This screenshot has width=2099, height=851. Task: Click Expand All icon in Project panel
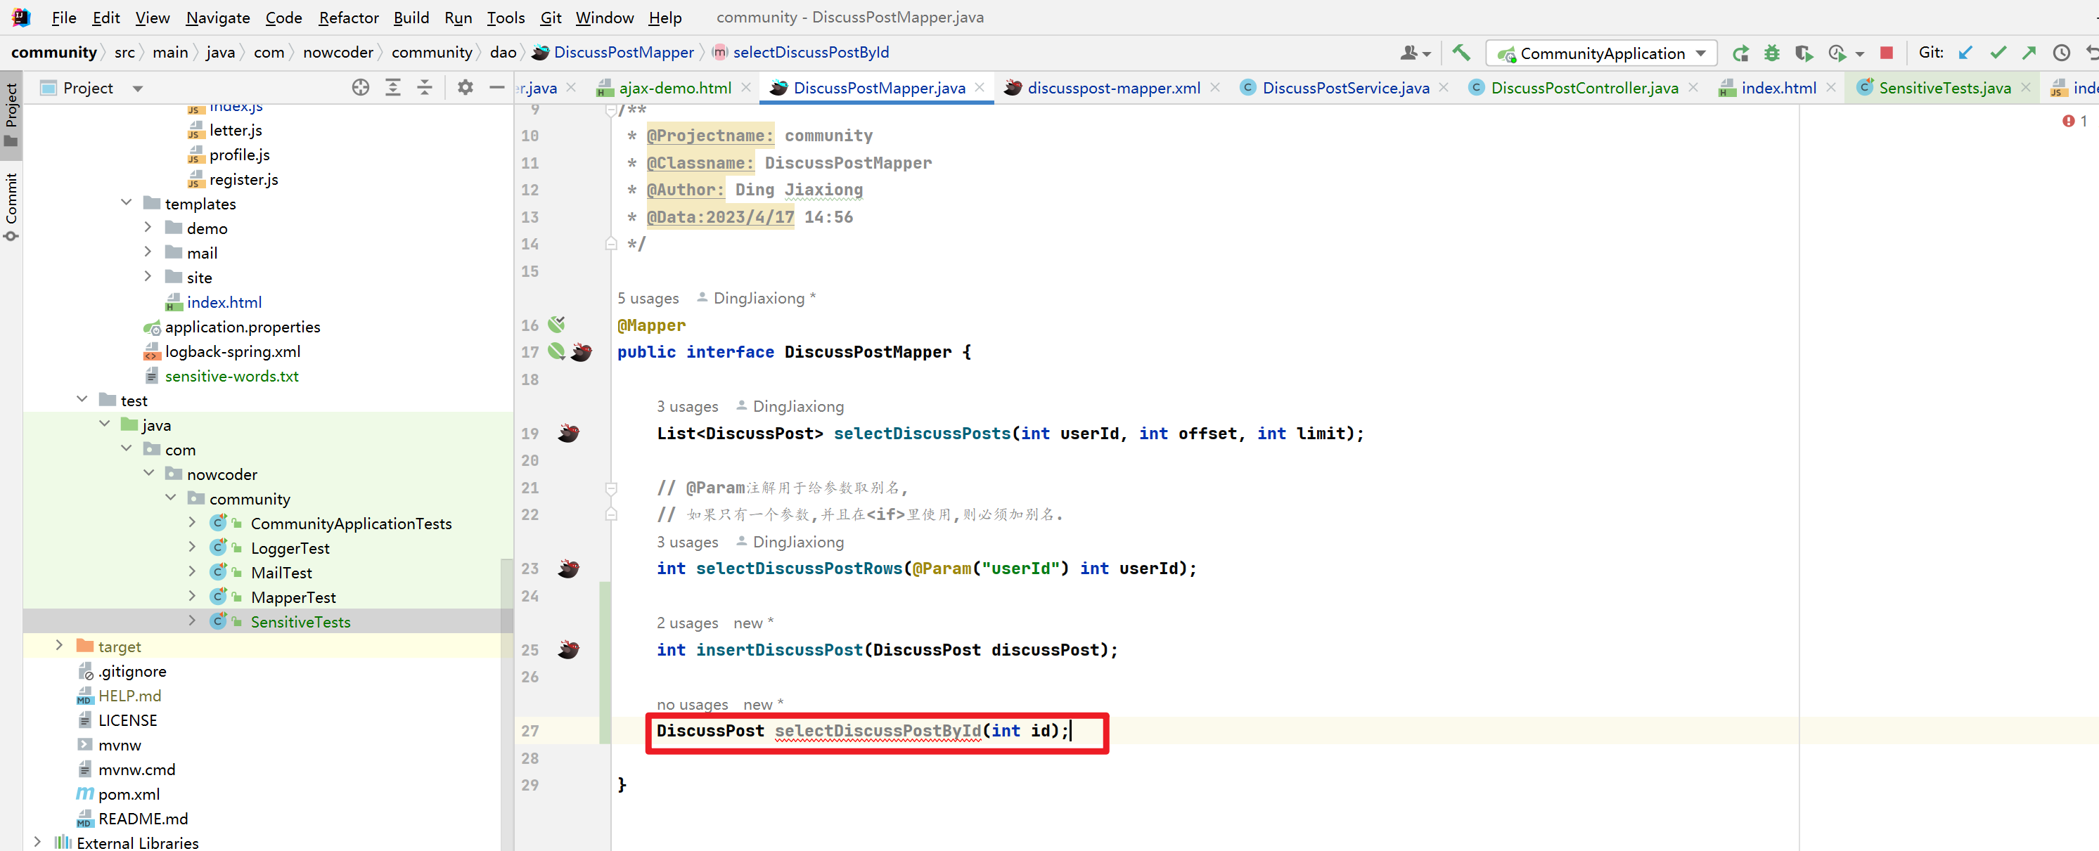[393, 87]
